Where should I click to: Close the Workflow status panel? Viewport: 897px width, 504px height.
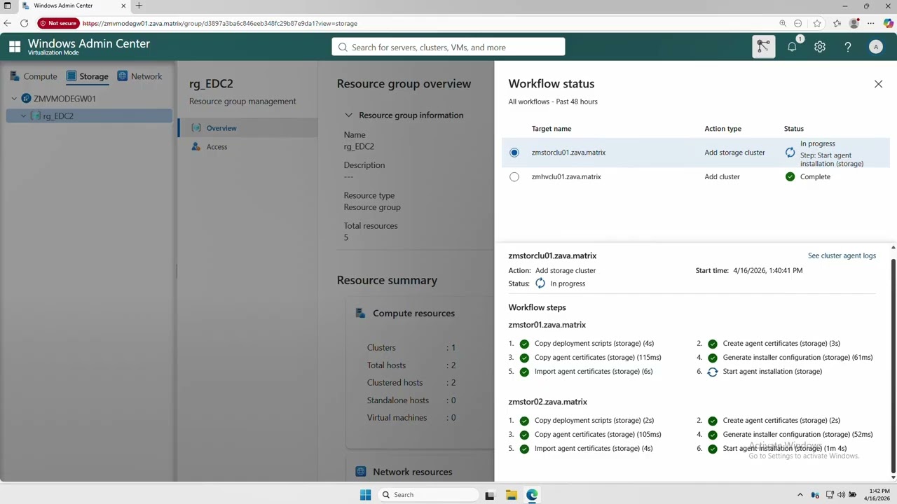click(x=878, y=84)
